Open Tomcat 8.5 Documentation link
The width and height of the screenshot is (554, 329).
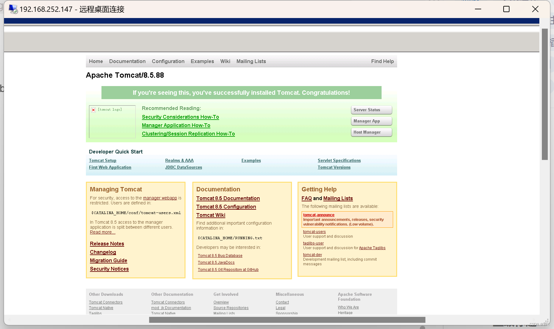[x=228, y=198]
